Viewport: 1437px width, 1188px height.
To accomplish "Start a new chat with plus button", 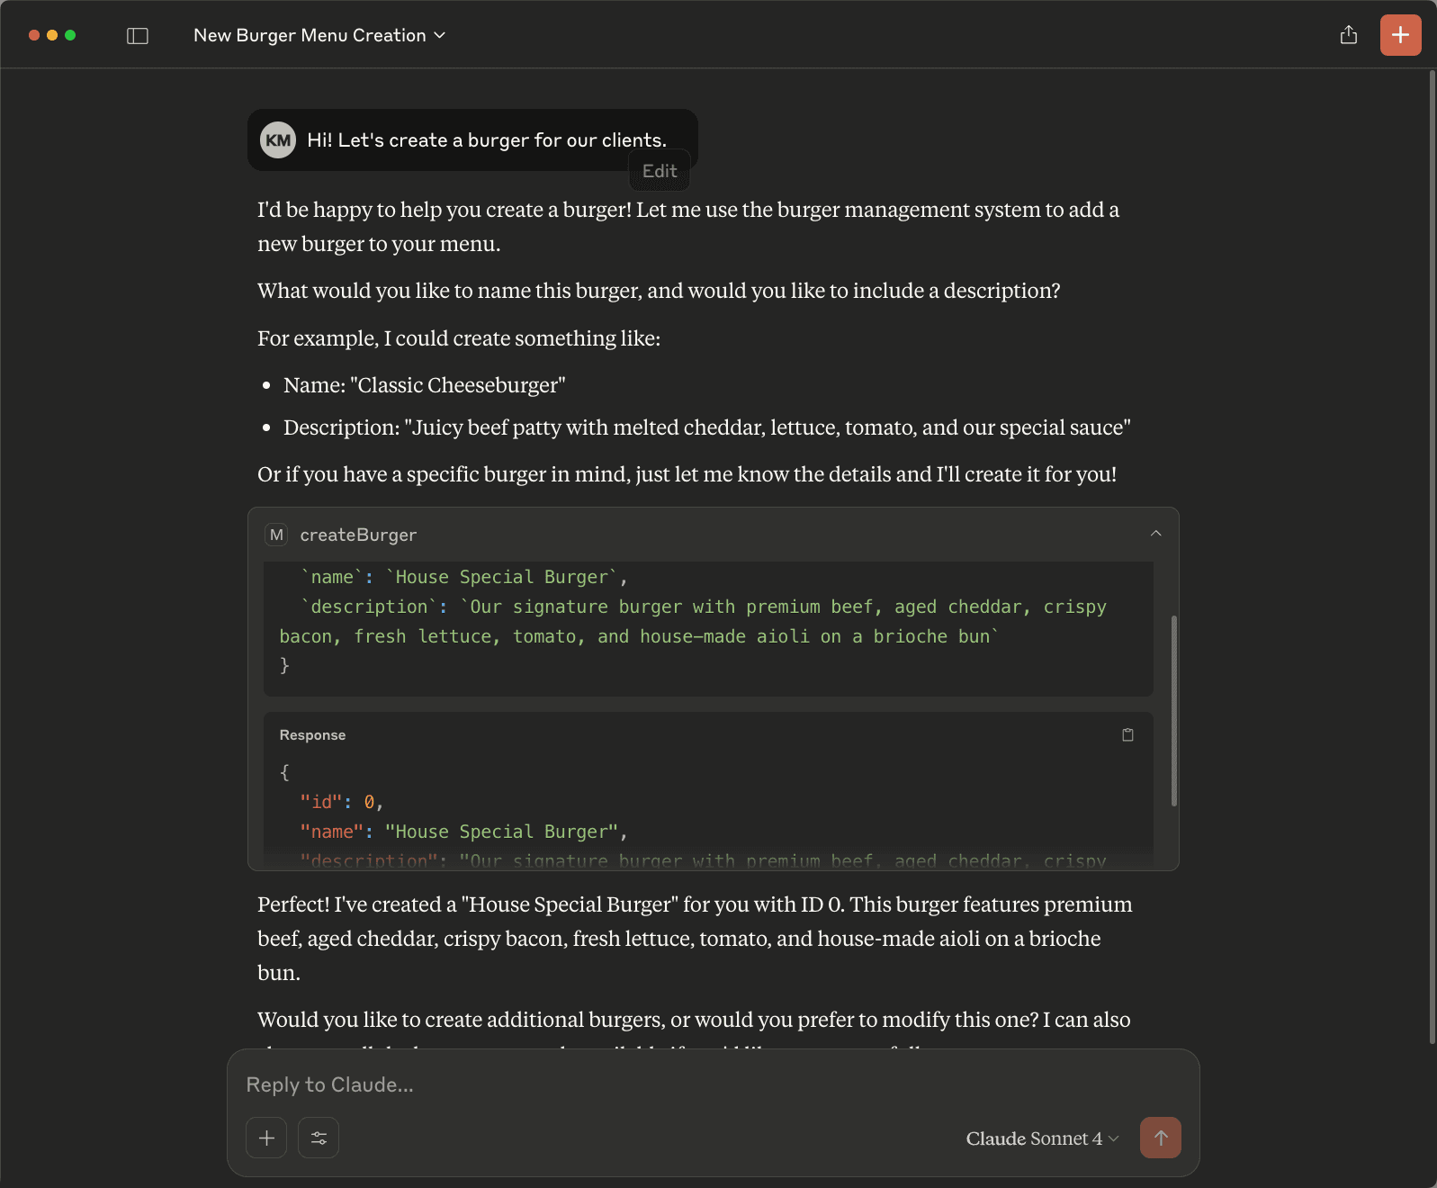I will (1400, 35).
